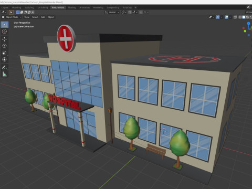
Task: Open the pivot point dropdown
Action: coord(124,12)
